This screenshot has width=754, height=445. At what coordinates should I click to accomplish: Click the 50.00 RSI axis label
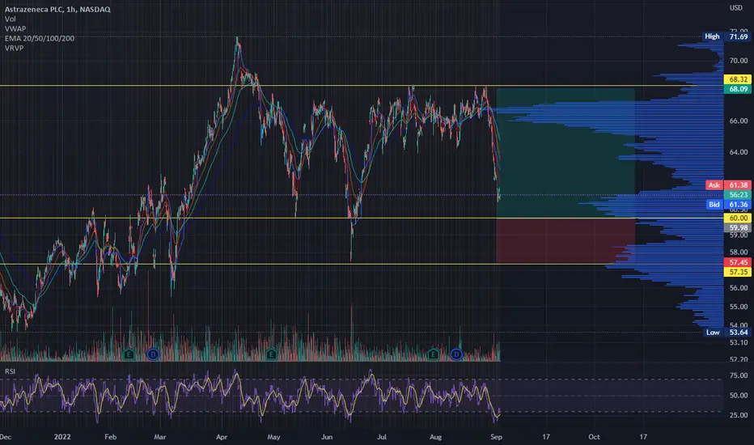(x=738, y=395)
